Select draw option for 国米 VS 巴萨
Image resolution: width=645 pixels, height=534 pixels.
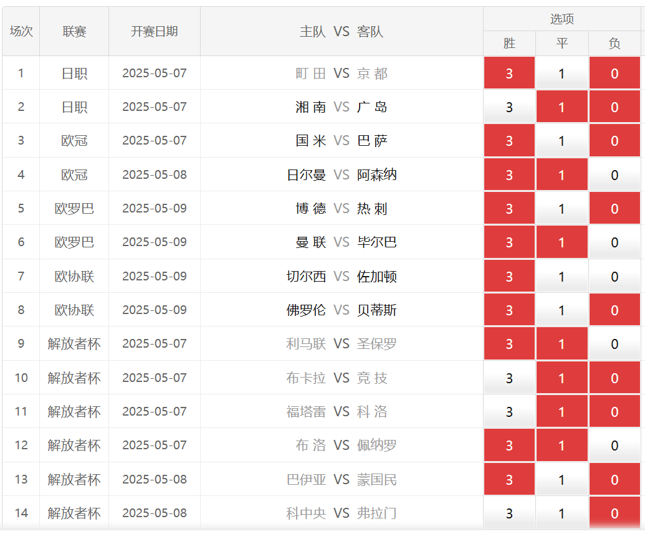561,141
